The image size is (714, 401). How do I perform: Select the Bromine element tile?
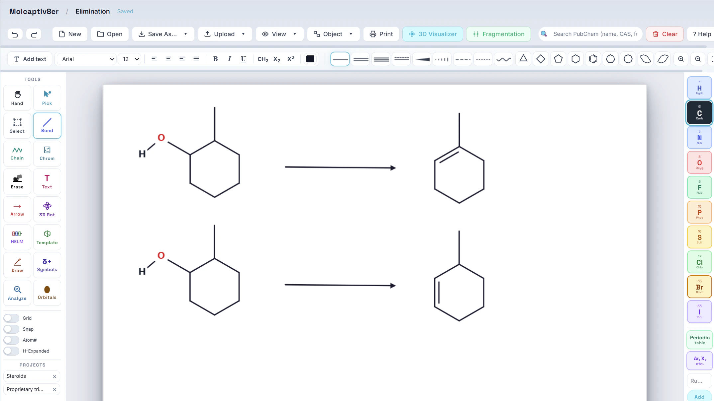pyautogui.click(x=699, y=287)
